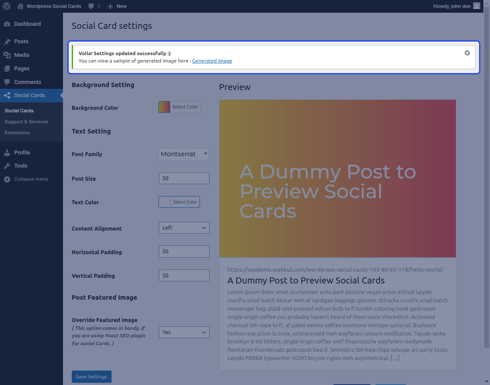Click the preview post title below the image
This screenshot has height=385, width=490.
[x=306, y=280]
